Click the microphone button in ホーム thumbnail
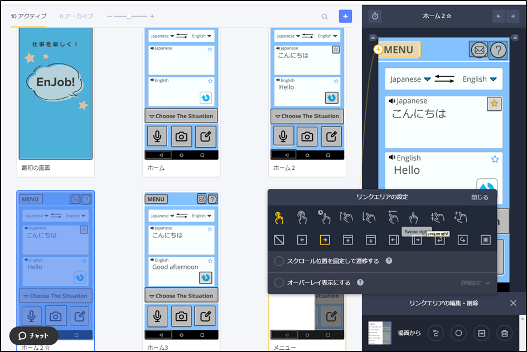This screenshot has width=527, height=352. (157, 136)
